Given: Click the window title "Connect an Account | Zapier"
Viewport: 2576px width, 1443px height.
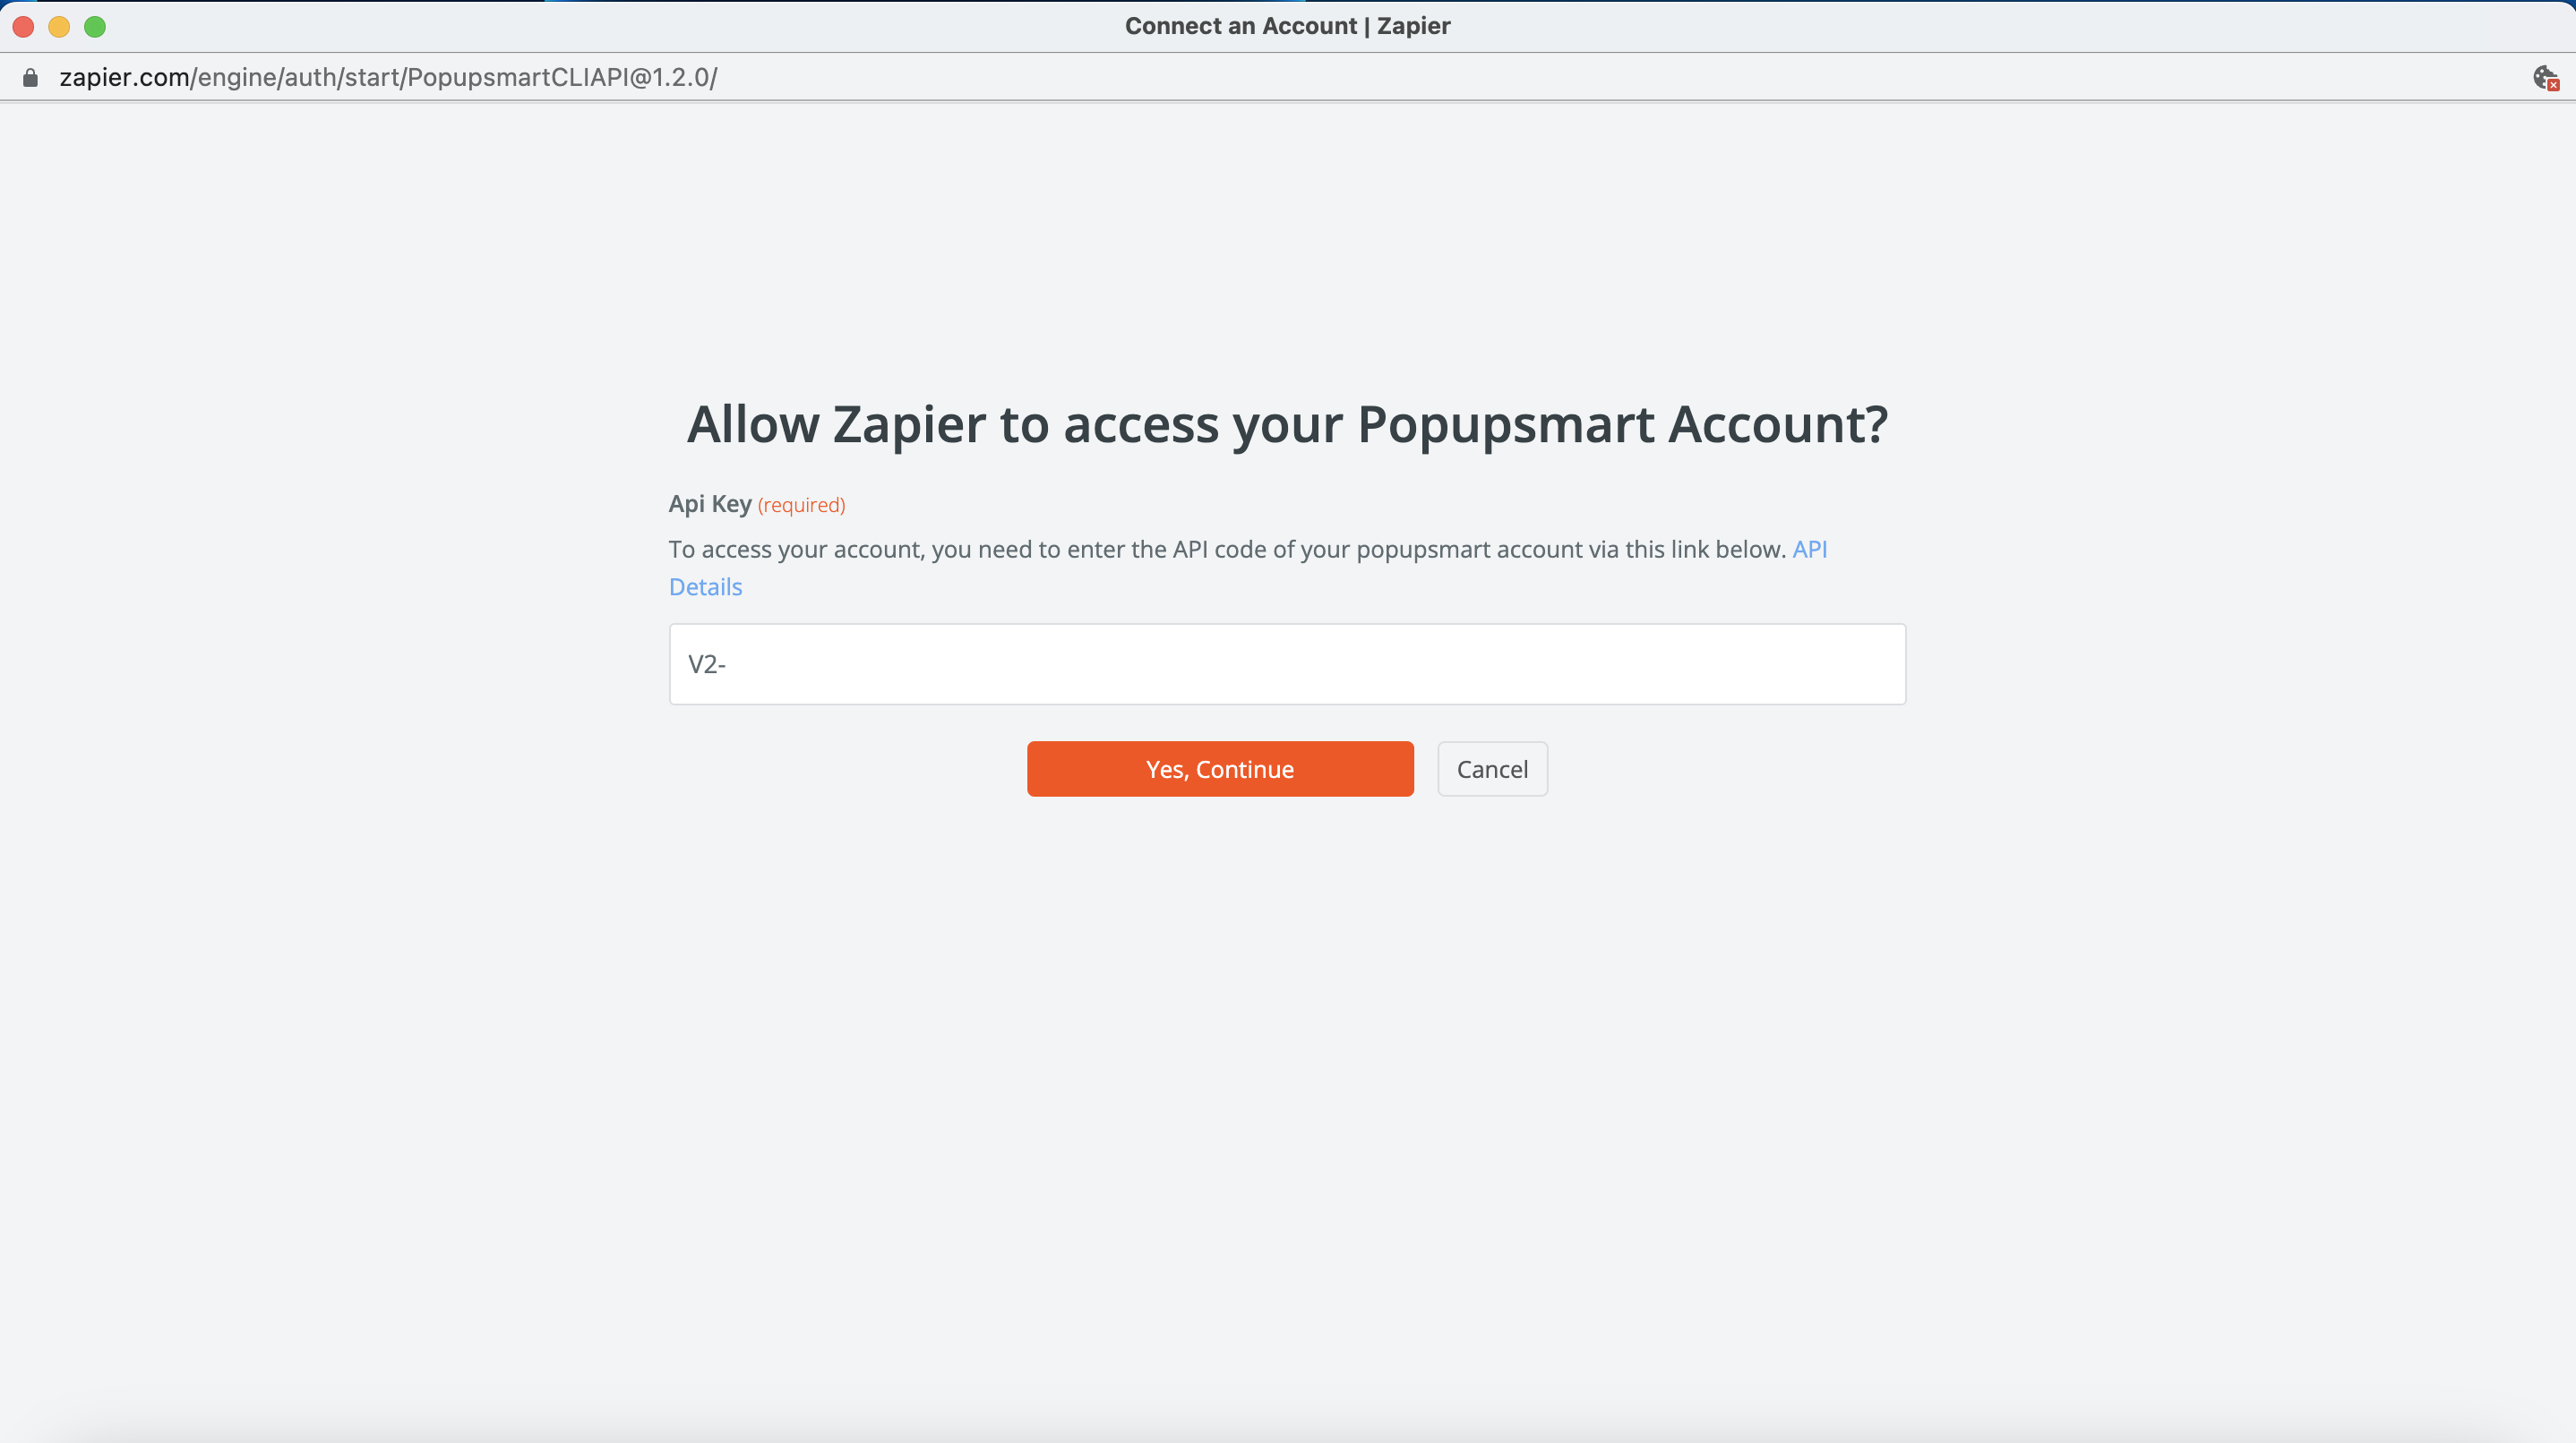Looking at the screenshot, I should coord(1288,26).
